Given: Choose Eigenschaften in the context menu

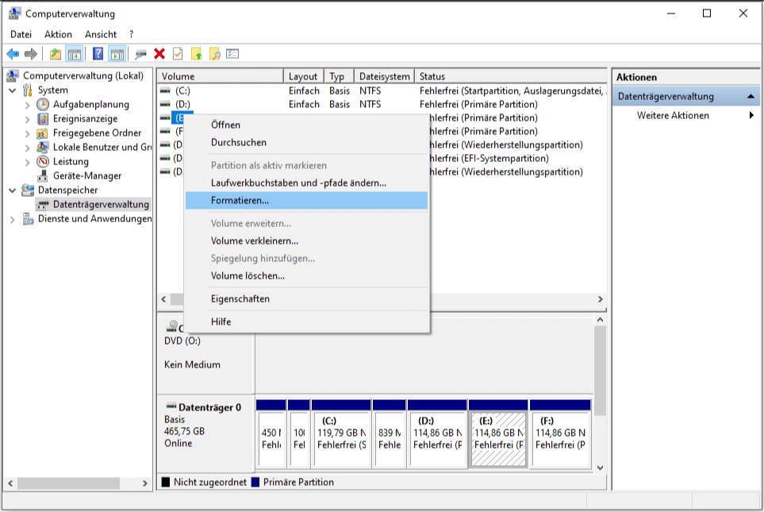Looking at the screenshot, I should coord(306,299).
